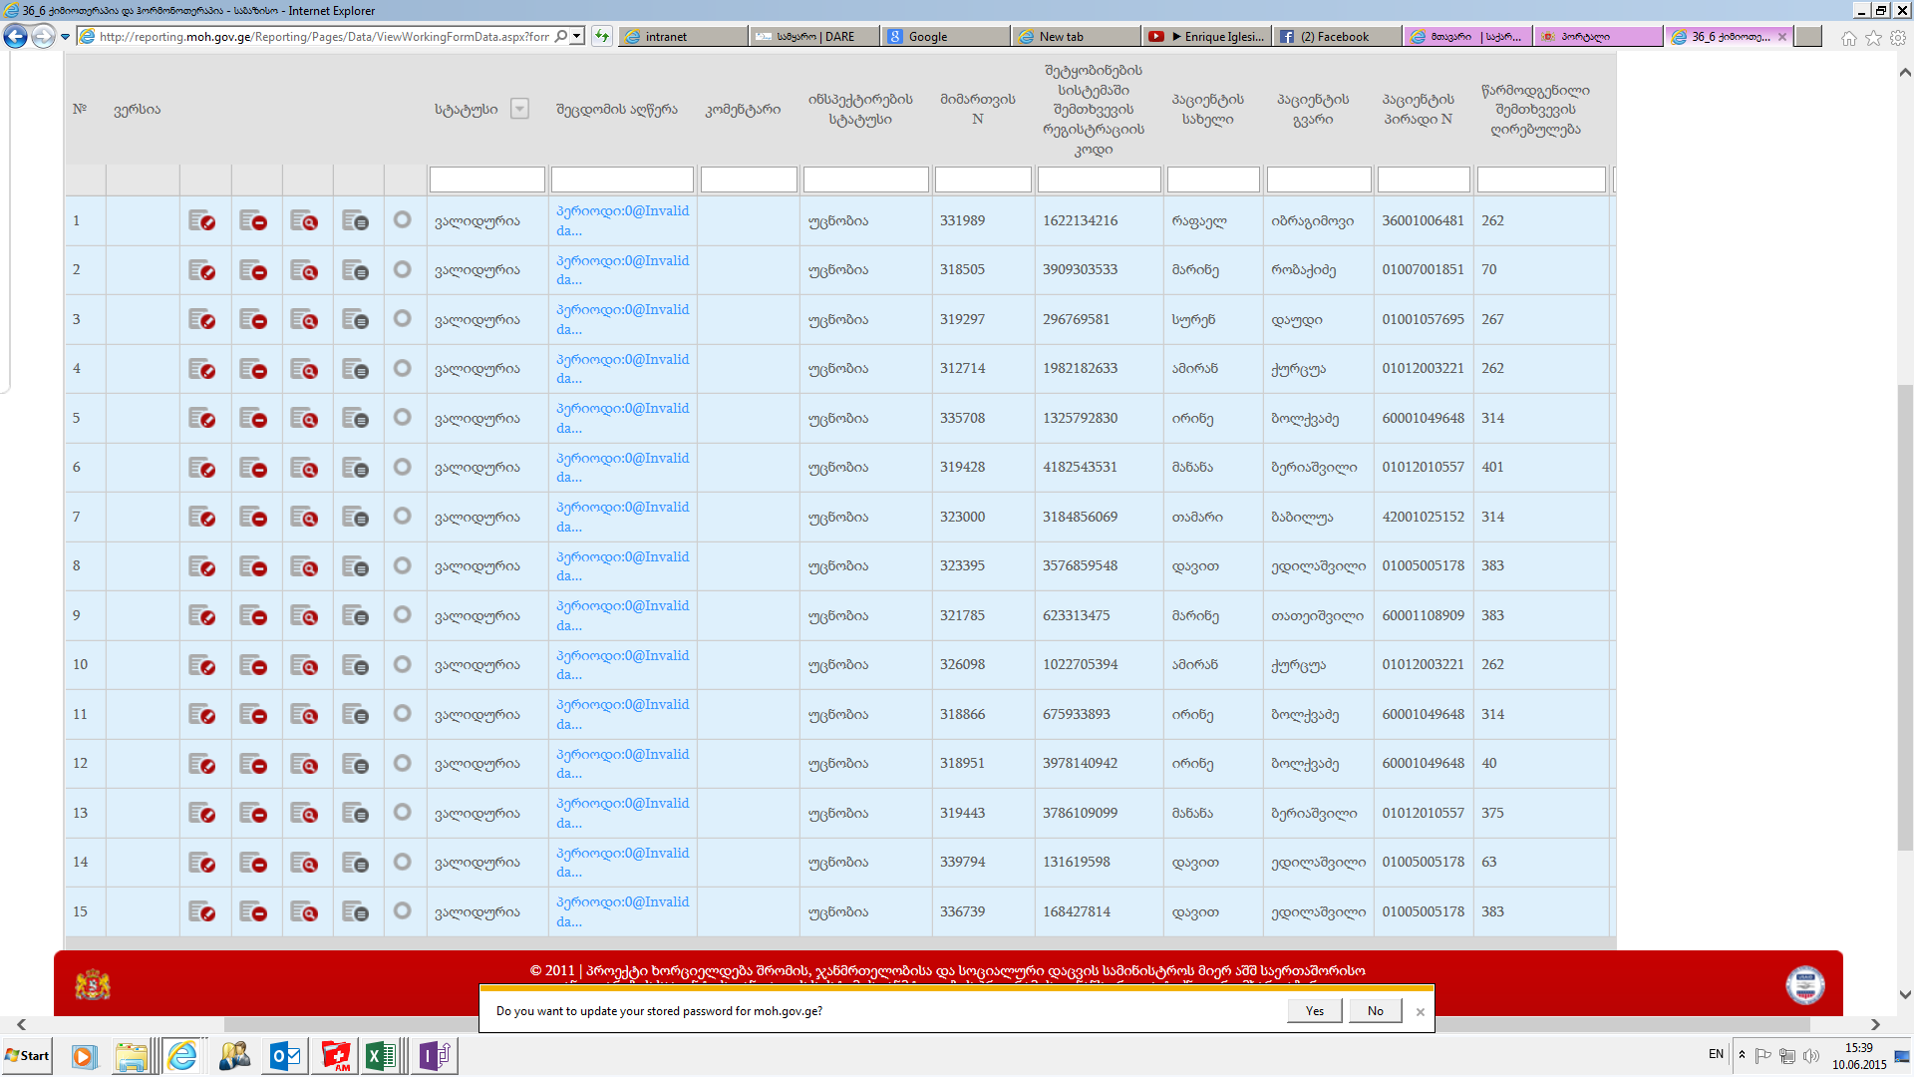1914x1077 pixels.
Task: Select the radio button in row 2
Action: pyautogui.click(x=402, y=269)
